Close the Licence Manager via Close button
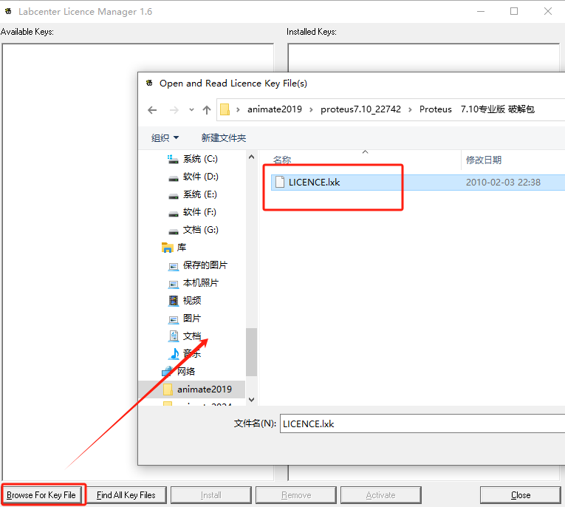Viewport: 565px width, 507px height. tap(521, 494)
